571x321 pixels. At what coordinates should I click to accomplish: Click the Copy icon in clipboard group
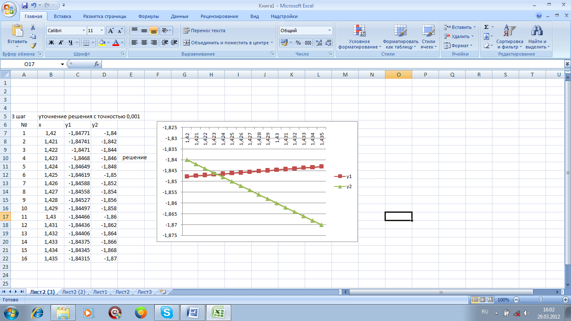(x=33, y=36)
